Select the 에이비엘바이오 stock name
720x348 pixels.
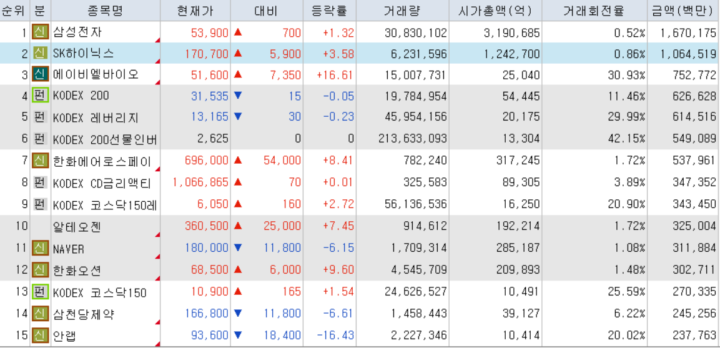96,74
